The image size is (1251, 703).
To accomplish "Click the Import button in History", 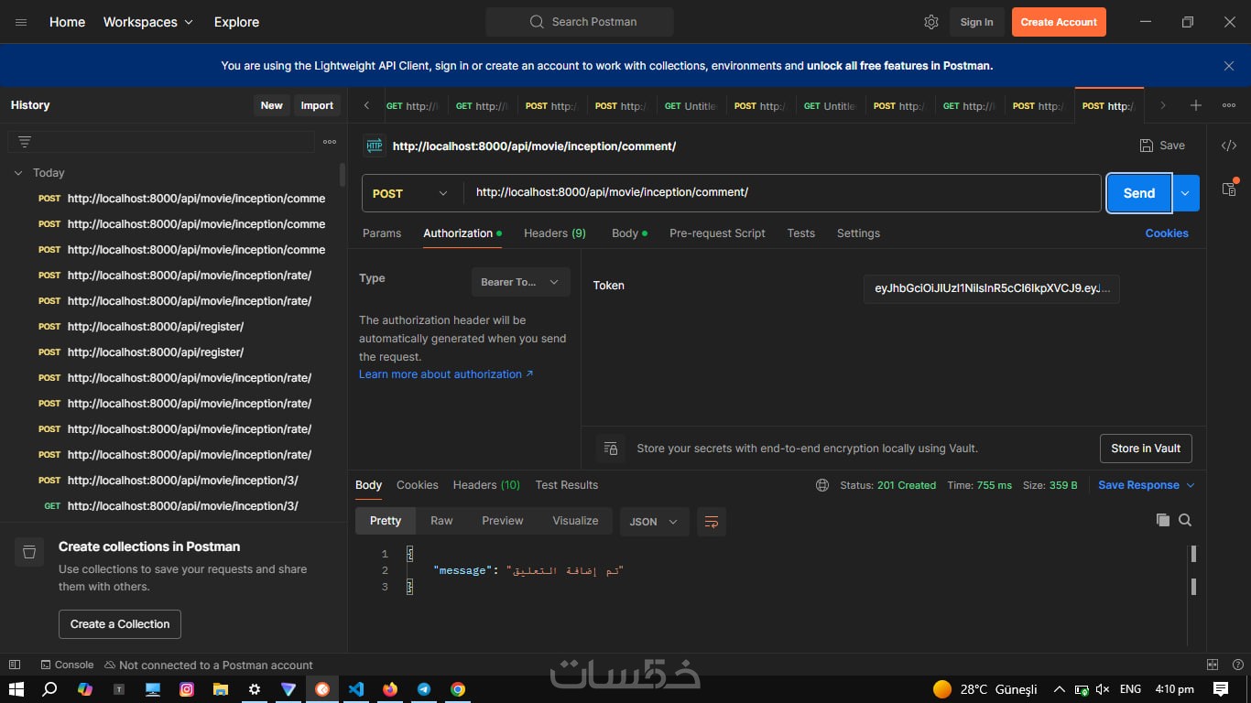I will click(x=317, y=105).
